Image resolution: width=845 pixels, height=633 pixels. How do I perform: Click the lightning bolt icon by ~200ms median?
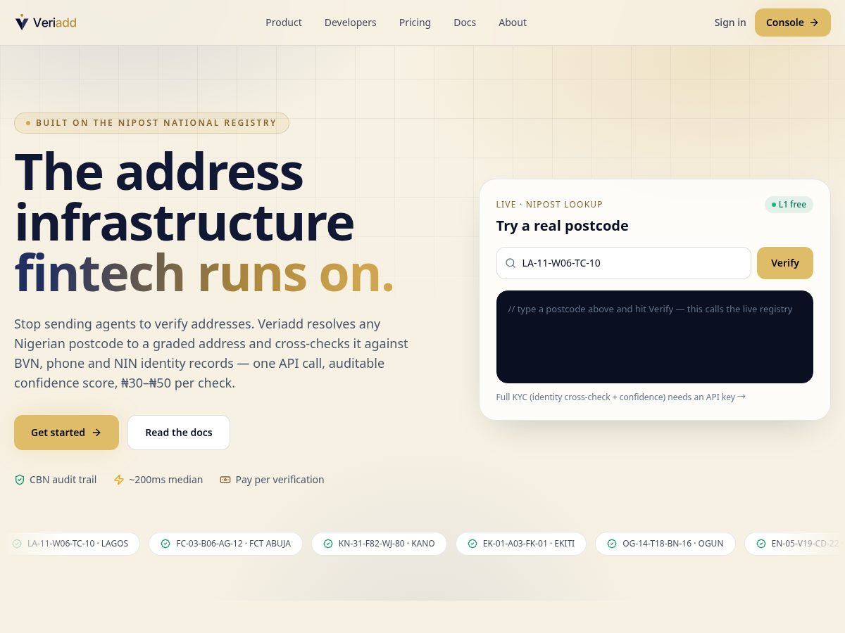coord(119,480)
